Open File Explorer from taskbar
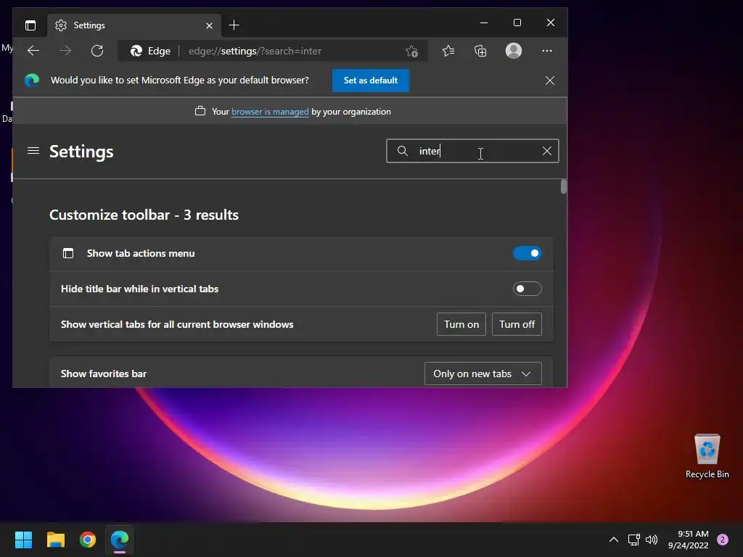Screen dimensions: 743x557 click(55, 540)
